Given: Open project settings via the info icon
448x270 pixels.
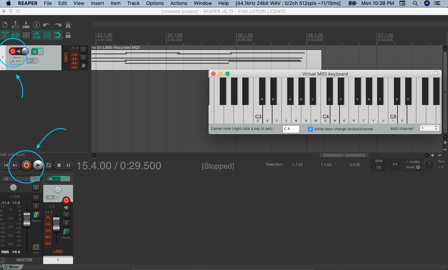Looking at the screenshot, I should coord(36,25).
